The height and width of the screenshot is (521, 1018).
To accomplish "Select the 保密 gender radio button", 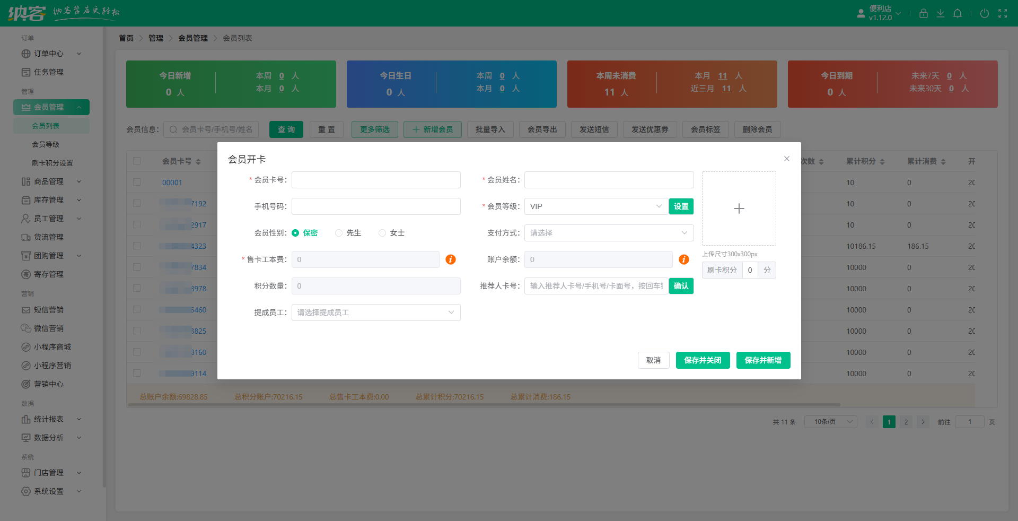I will click(x=295, y=233).
